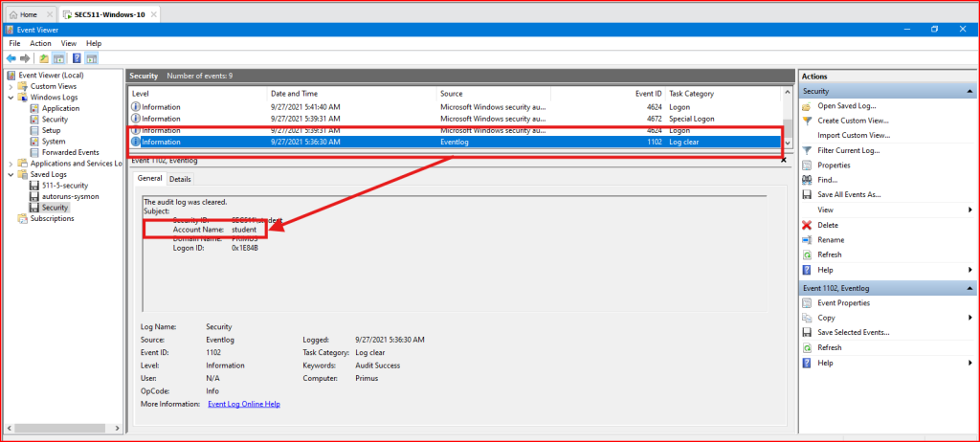Expand Applications and Services Logs node
The image size is (980, 442).
[x=11, y=164]
